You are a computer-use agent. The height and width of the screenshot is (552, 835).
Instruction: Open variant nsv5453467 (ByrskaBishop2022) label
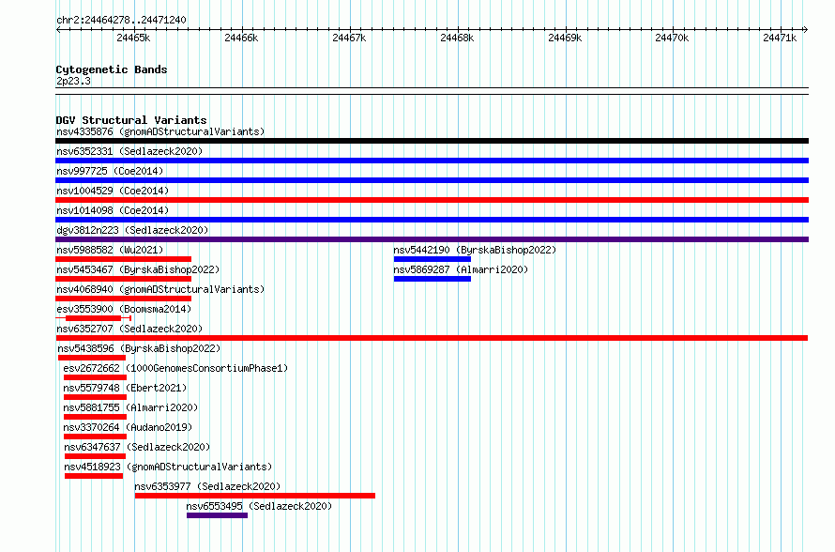pos(138,269)
